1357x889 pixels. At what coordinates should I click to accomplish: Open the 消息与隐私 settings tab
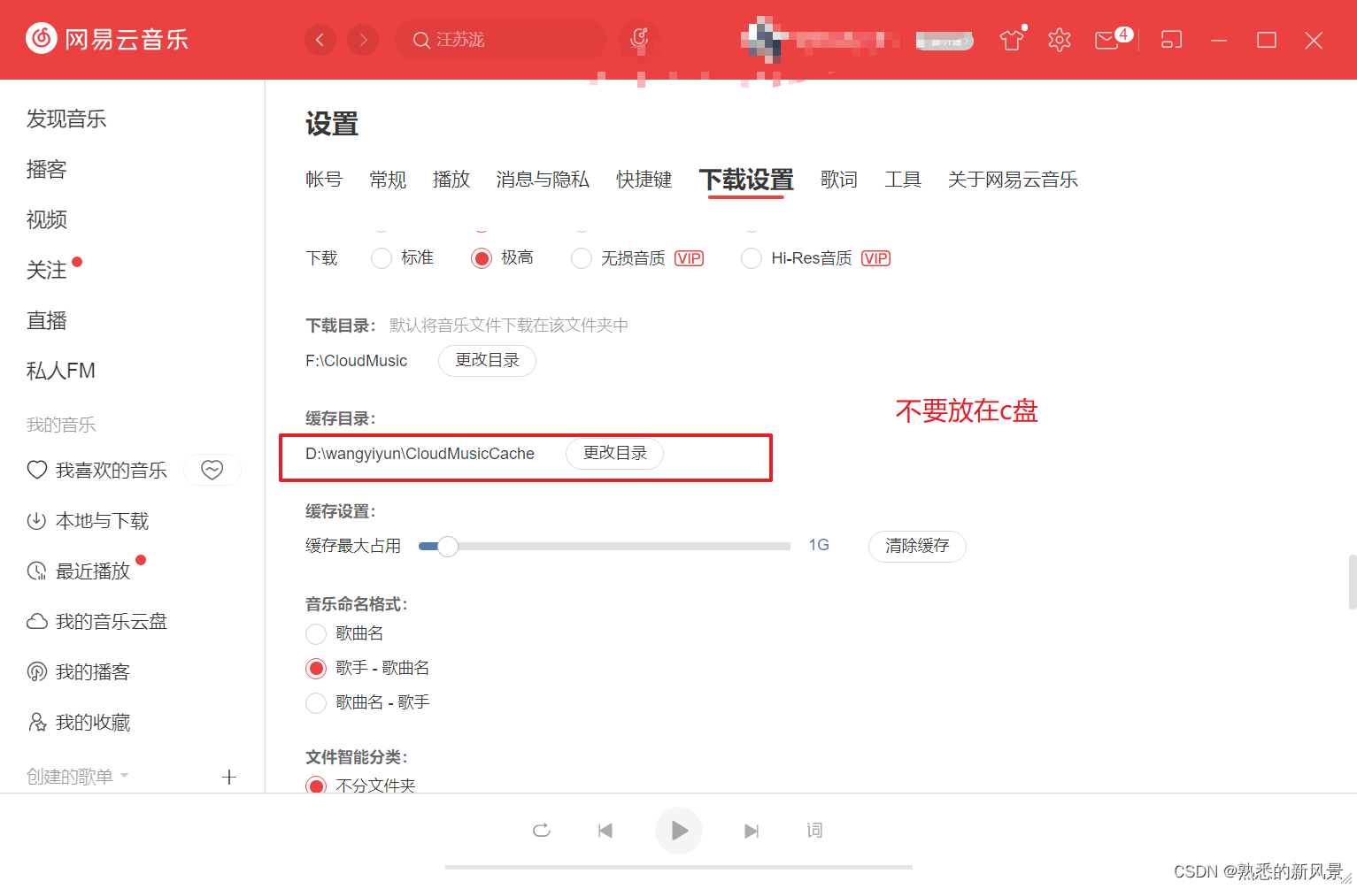tap(543, 180)
